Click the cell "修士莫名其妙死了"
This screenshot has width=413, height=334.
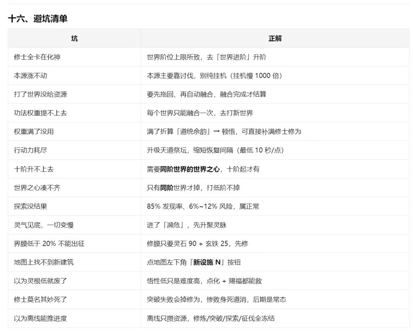click(x=41, y=300)
